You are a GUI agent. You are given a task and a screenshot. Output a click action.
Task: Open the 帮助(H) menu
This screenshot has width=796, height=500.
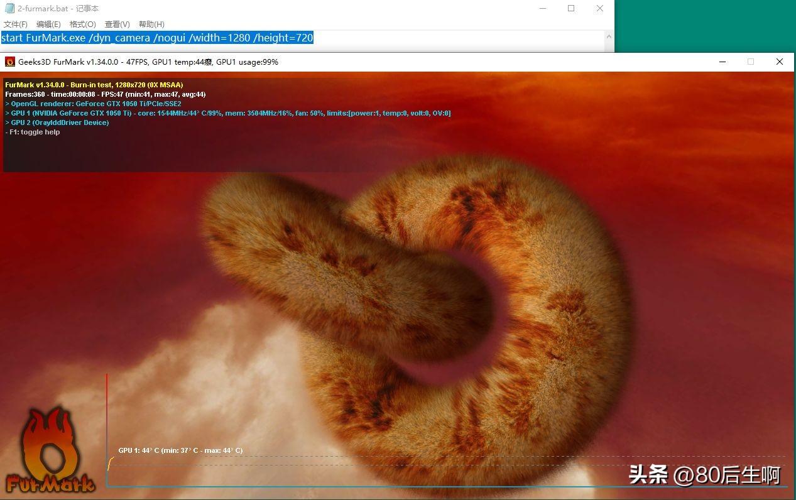click(x=151, y=24)
